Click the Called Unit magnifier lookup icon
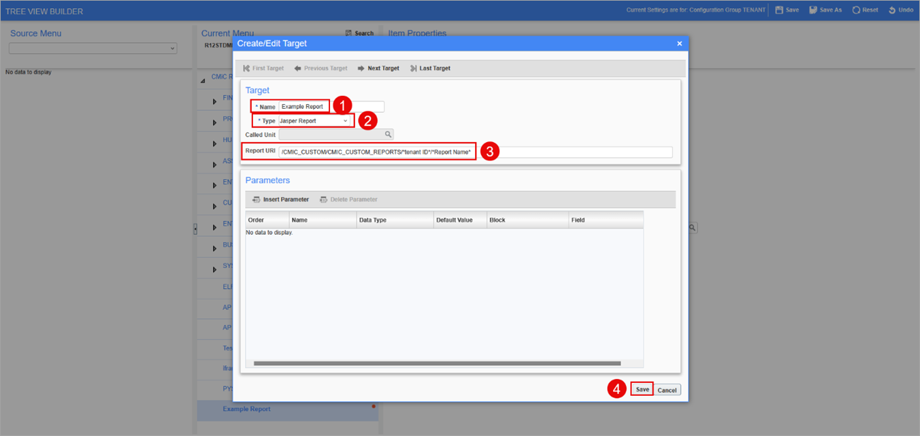 pyautogui.click(x=388, y=135)
